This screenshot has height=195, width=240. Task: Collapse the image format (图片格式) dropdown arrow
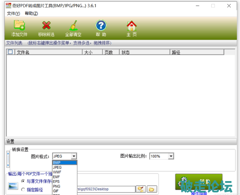[74, 156]
